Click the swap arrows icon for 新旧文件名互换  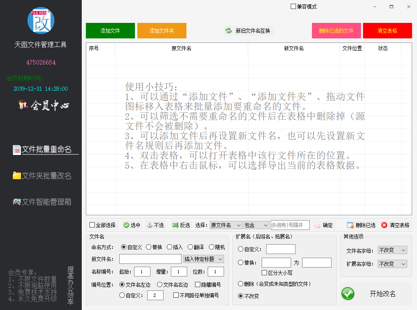tap(229, 31)
